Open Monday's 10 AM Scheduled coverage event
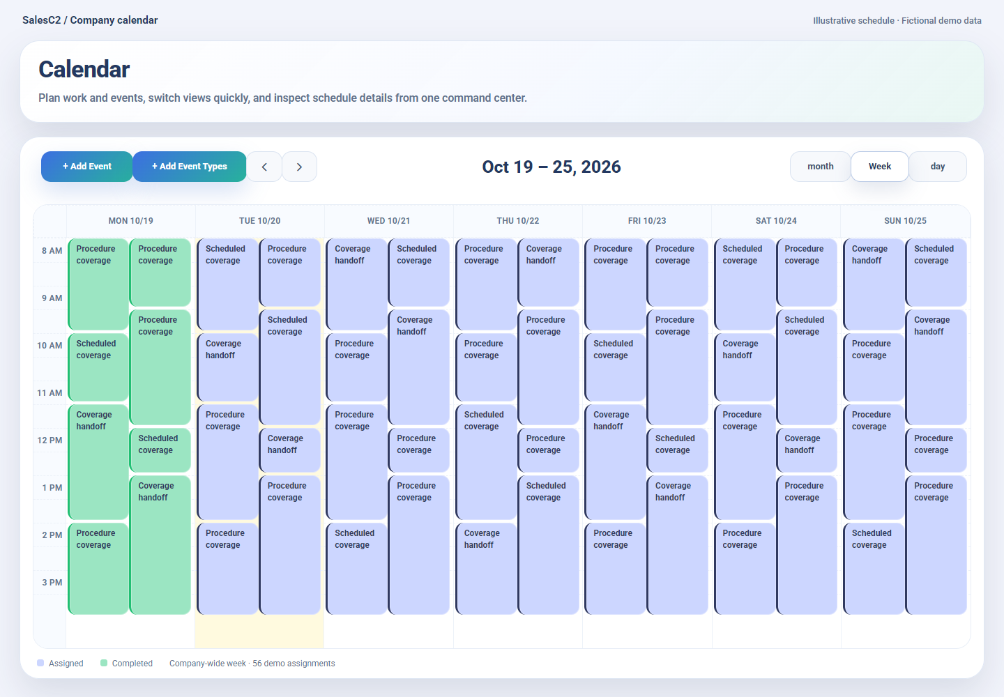Image resolution: width=1004 pixels, height=697 pixels. 98,367
